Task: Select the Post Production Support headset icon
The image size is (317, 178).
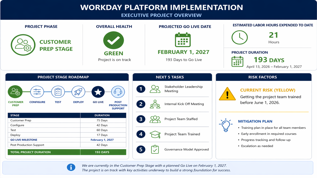Action: pyautogui.click(x=118, y=92)
